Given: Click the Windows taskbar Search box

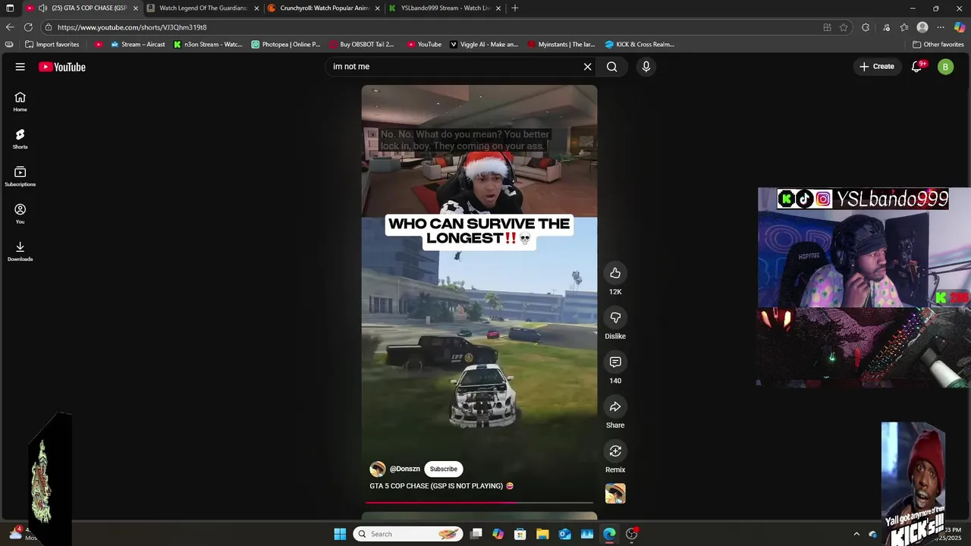Looking at the screenshot, I should tap(407, 534).
